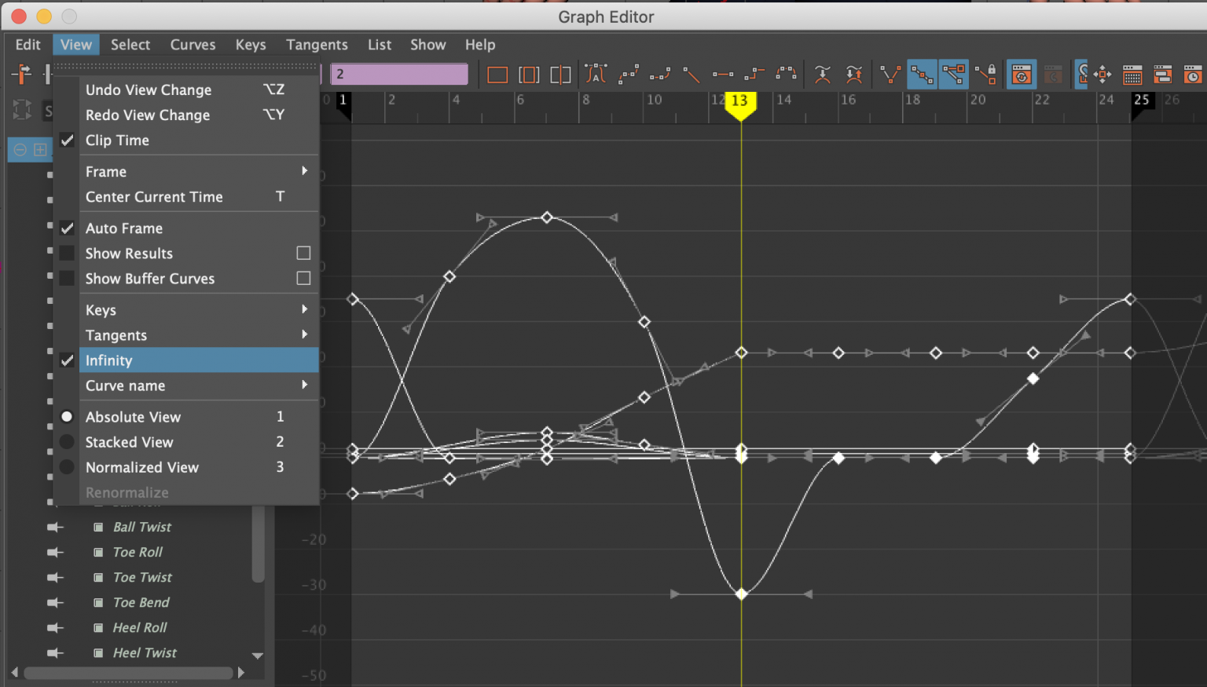
Task: Click the Swap Buffer Curves icon
Action: pos(854,75)
